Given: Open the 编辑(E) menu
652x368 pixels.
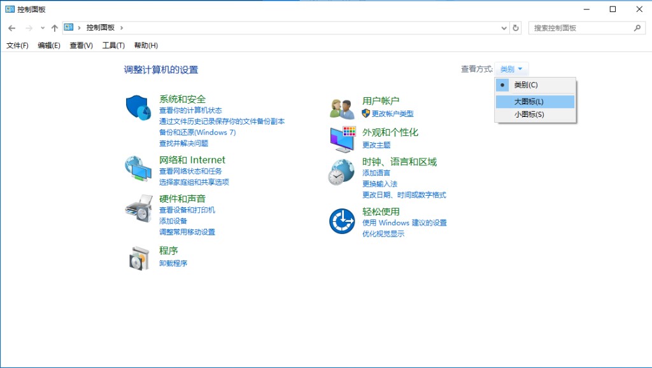Looking at the screenshot, I should [49, 45].
